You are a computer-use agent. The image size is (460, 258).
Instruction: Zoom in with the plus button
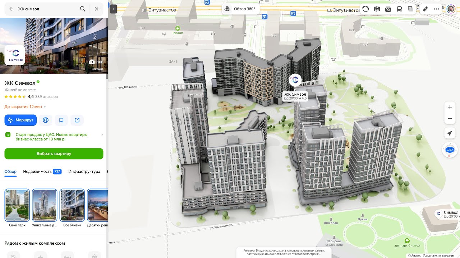point(450,107)
